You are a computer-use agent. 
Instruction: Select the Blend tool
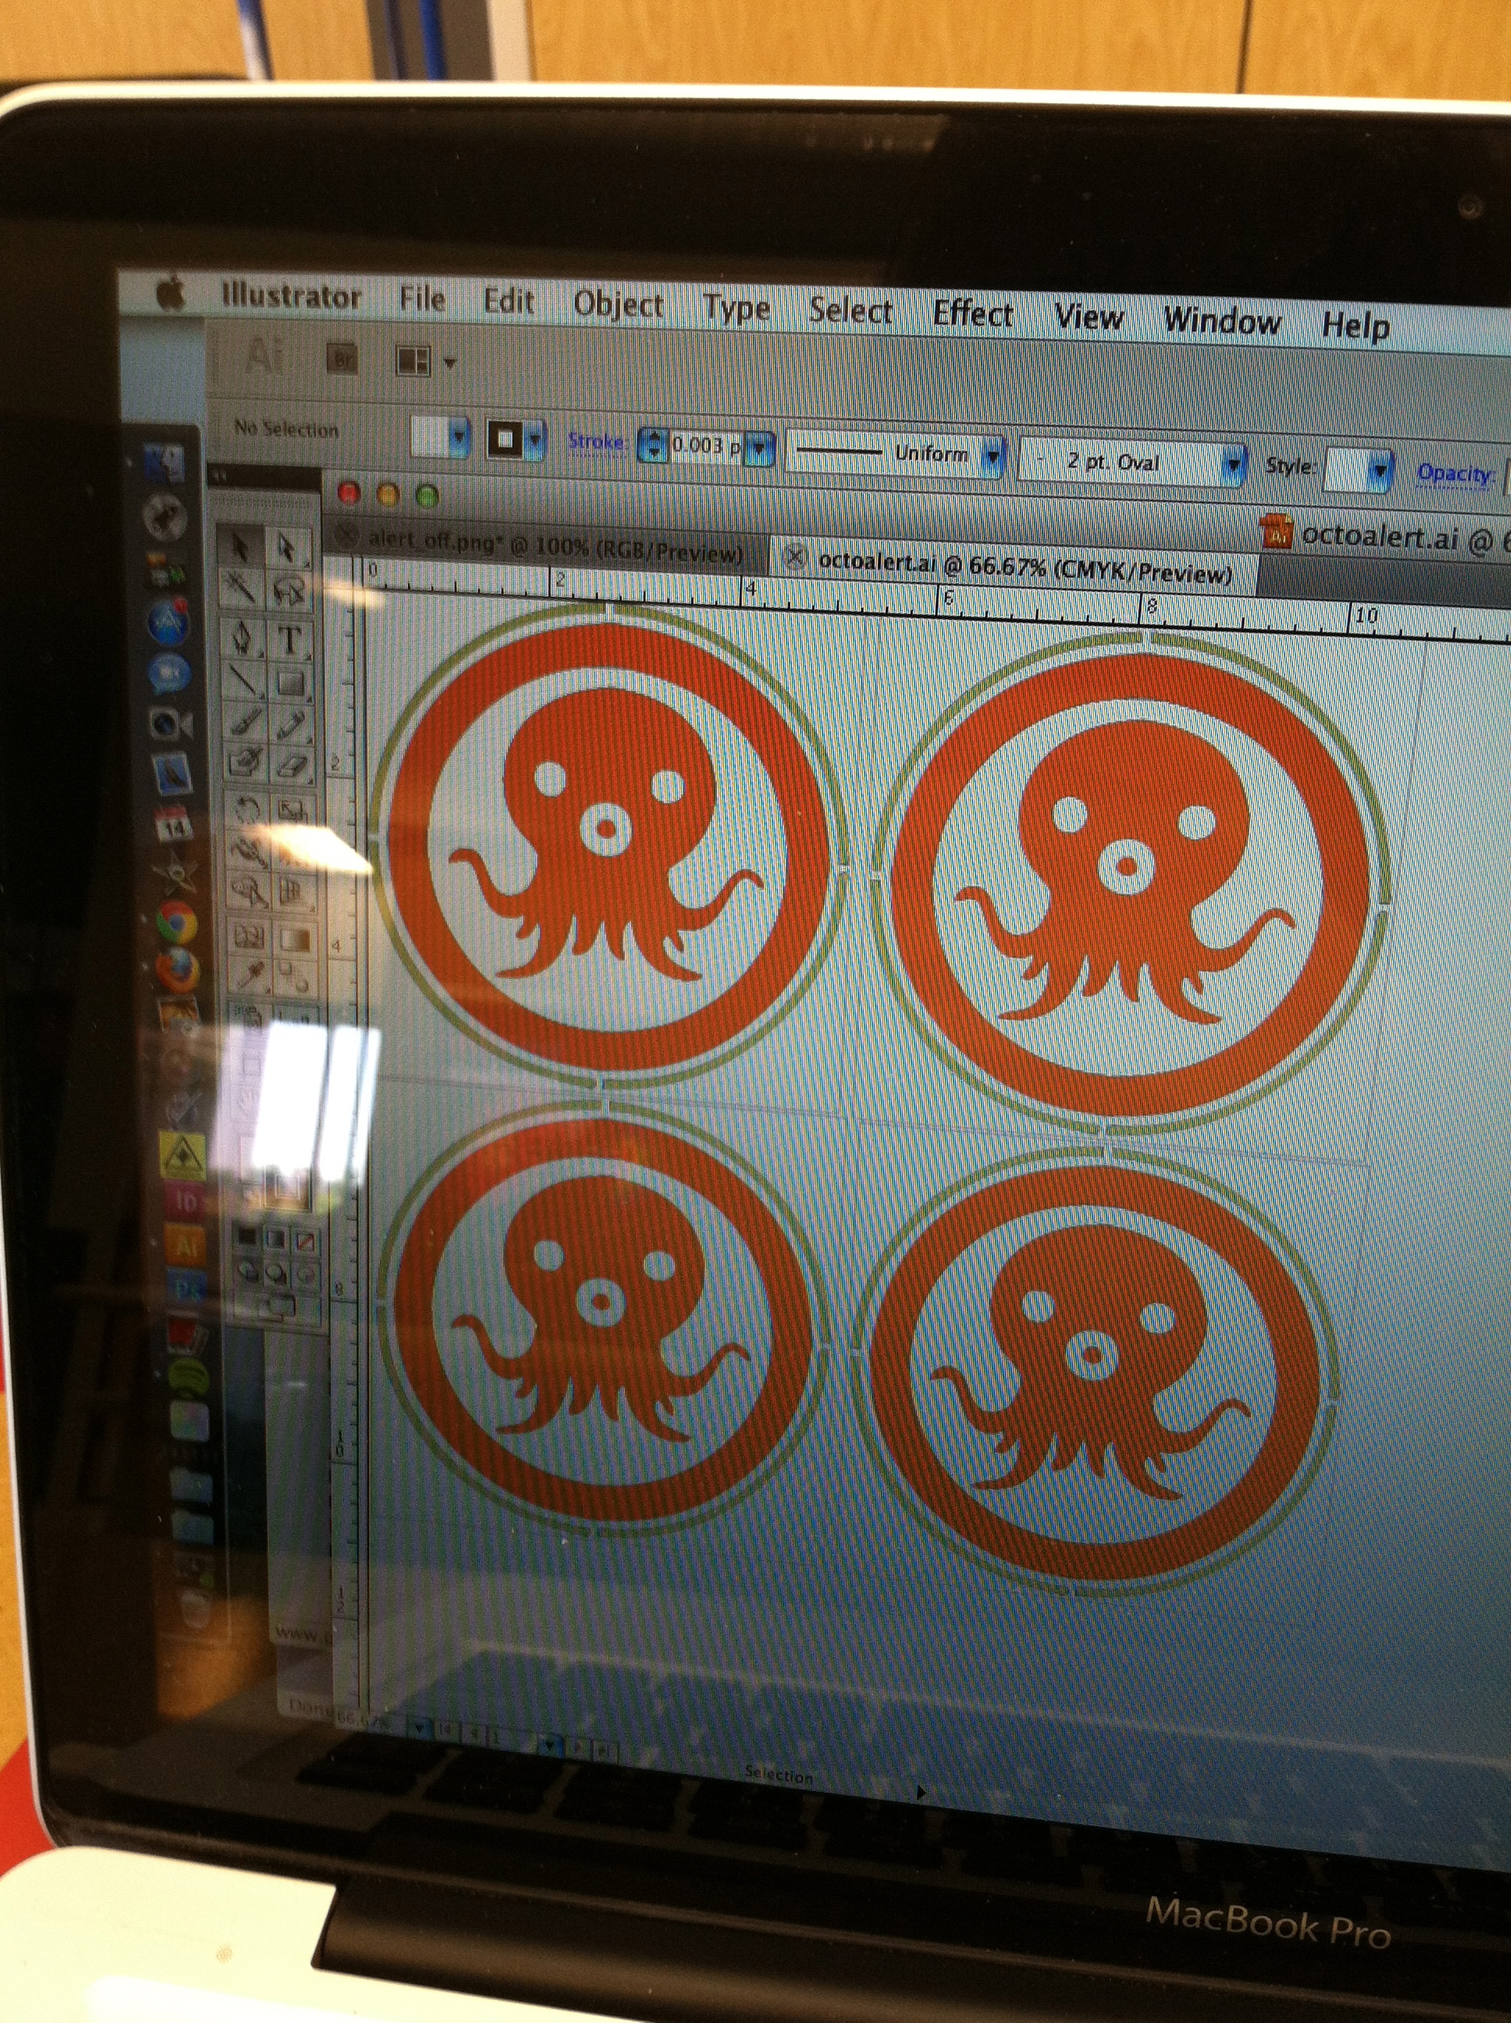click(297, 980)
